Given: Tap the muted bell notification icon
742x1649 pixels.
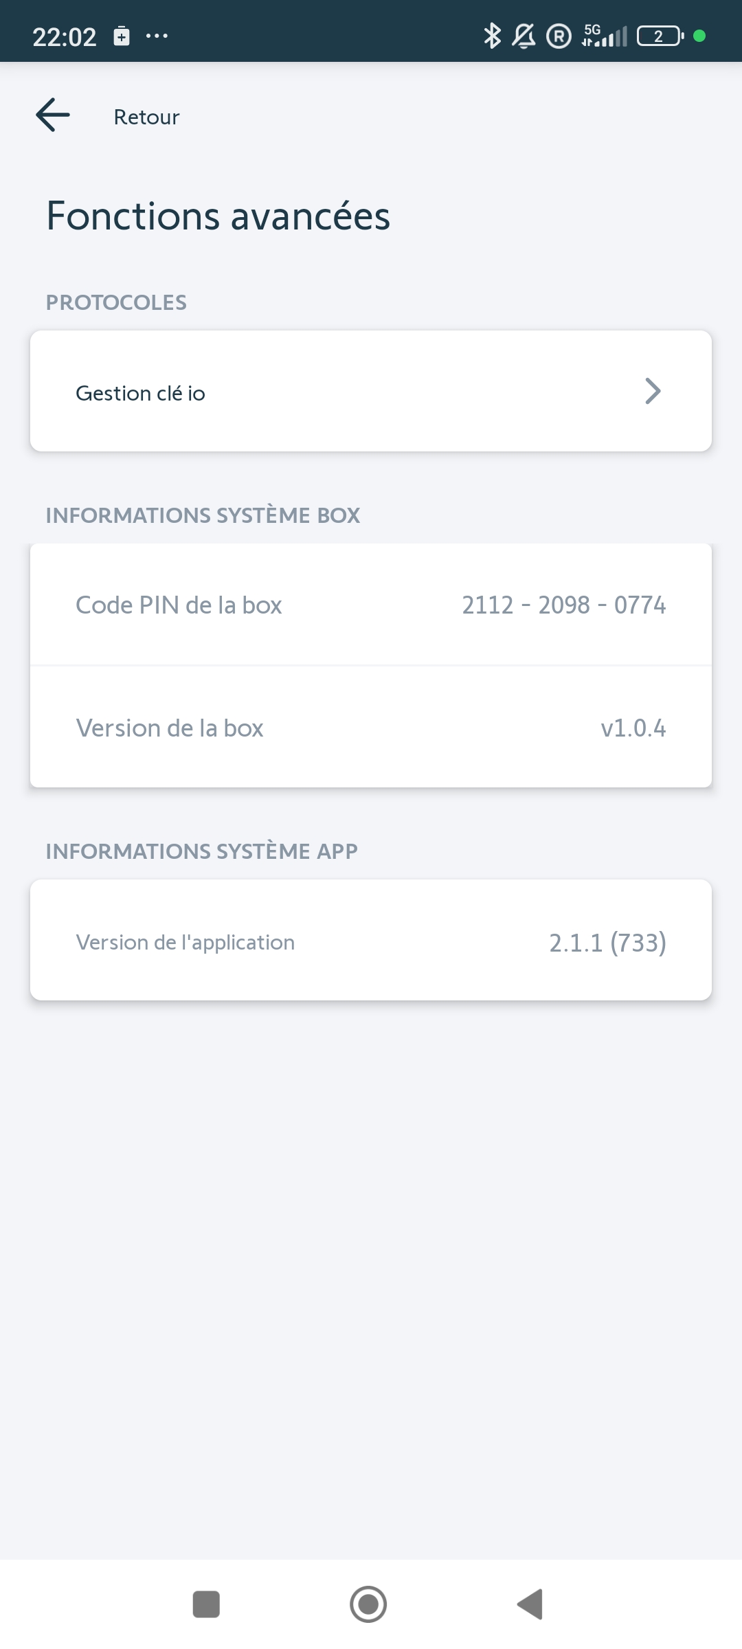Looking at the screenshot, I should click(x=524, y=36).
